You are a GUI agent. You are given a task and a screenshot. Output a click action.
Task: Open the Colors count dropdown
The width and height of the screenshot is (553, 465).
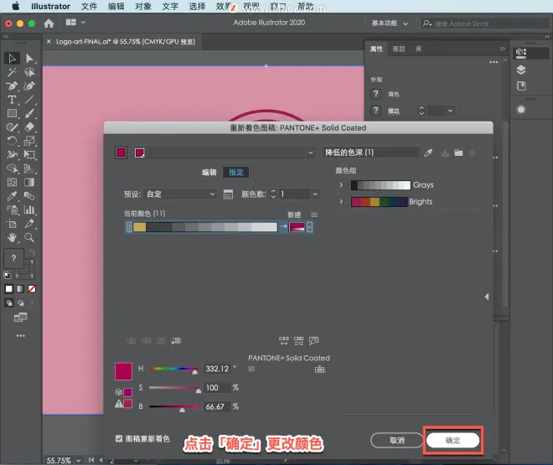pos(315,194)
